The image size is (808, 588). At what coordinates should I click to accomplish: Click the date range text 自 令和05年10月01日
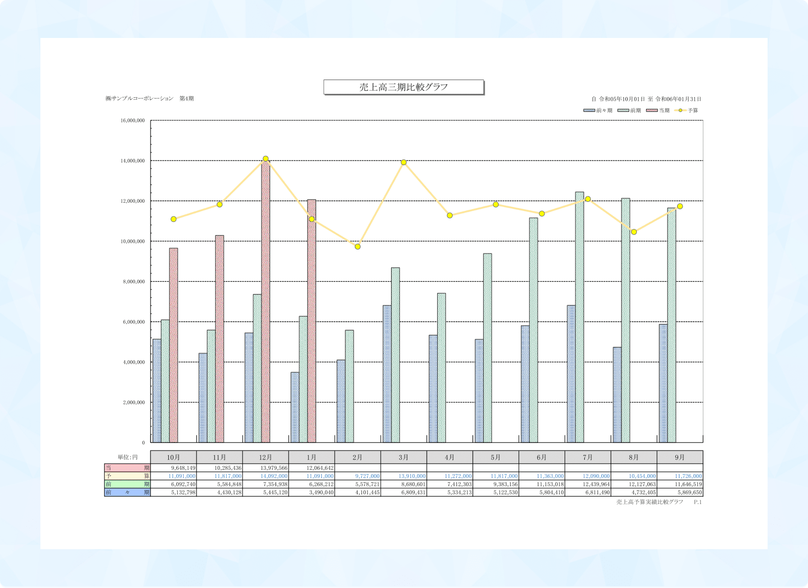618,99
